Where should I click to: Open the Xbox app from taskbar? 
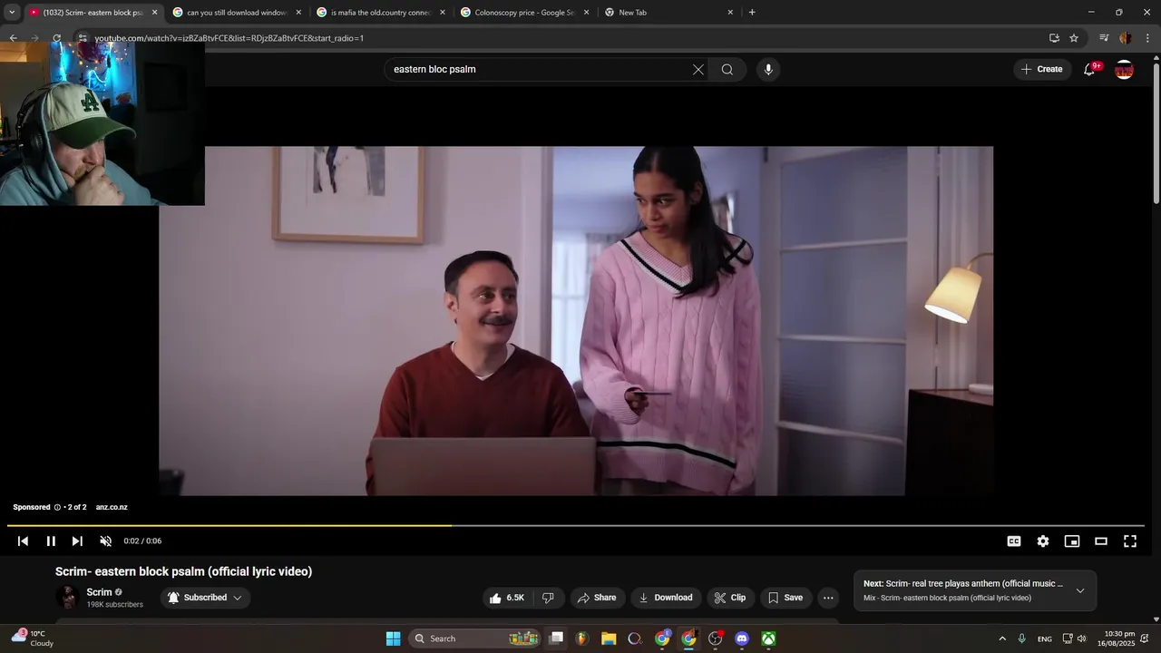click(x=768, y=638)
